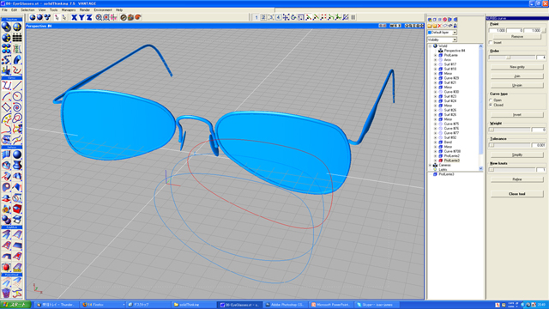
Task: Enable the Insert checkbox under Point
Action: pyautogui.click(x=491, y=42)
